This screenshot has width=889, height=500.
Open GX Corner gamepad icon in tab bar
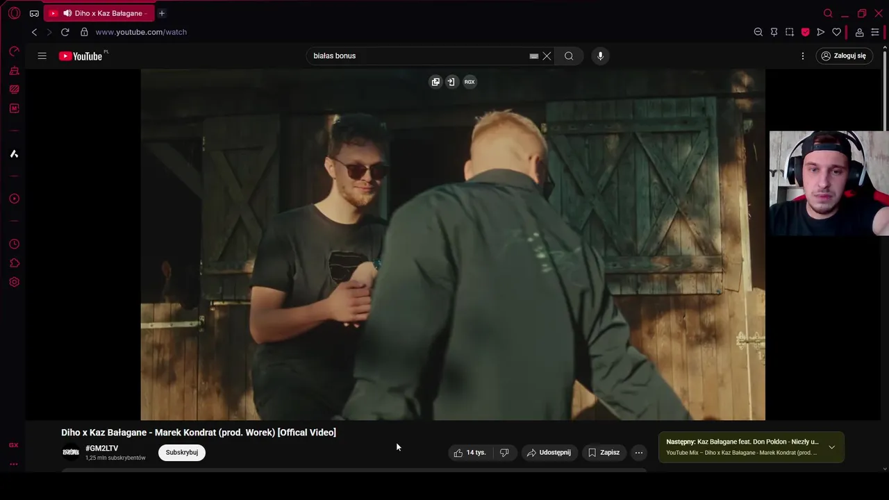[34, 13]
